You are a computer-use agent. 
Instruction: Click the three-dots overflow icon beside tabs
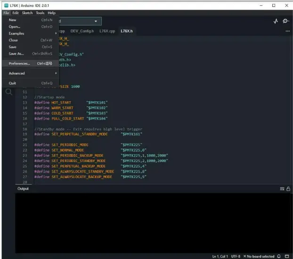click(287, 31)
